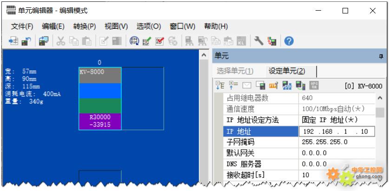389x191 pixels.
Task: Select the 子网掩码 property label
Action: (x=261, y=142)
